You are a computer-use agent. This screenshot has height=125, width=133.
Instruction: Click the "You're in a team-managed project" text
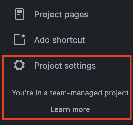click(70, 93)
